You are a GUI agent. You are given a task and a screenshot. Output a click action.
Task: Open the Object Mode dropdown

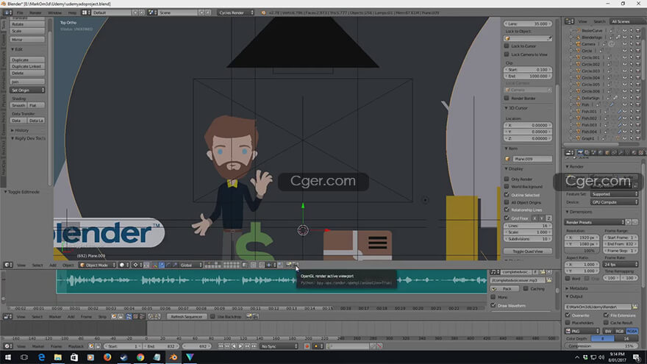pos(97,265)
